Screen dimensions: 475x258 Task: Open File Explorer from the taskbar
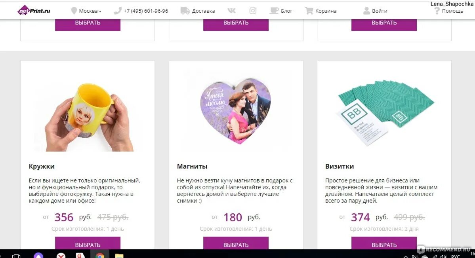point(119,255)
